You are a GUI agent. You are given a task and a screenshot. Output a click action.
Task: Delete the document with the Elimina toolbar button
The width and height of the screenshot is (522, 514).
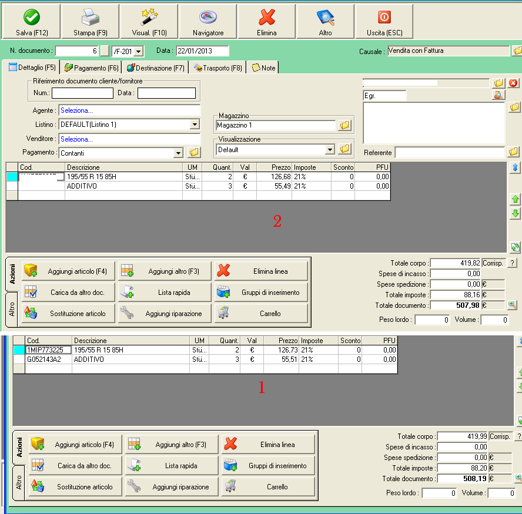pyautogui.click(x=267, y=22)
